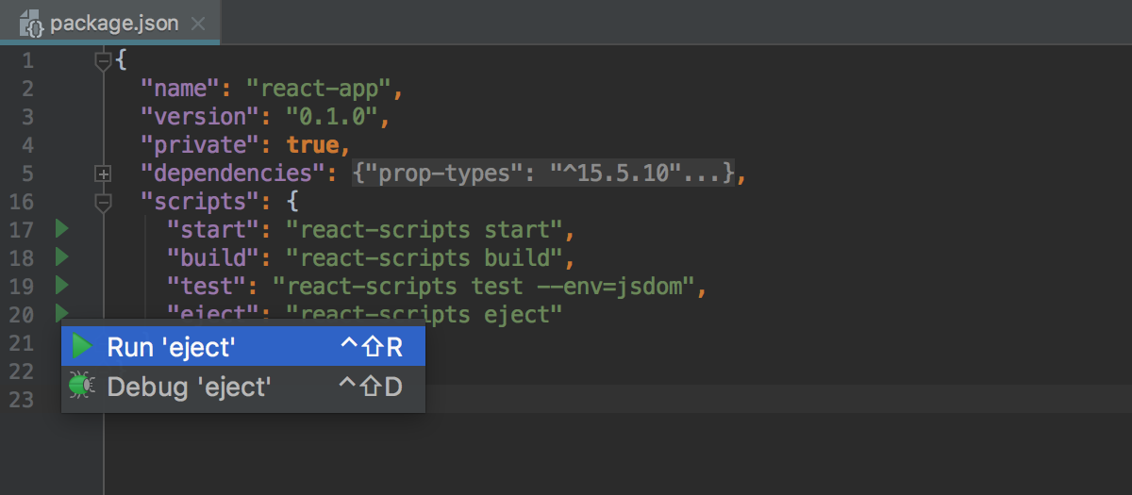Screen dimensions: 1132x495
Task: Collapse the scripts block fold marker
Action: [104, 202]
